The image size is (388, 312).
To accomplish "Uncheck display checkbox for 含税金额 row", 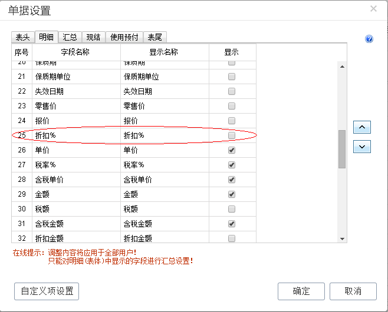I will (x=232, y=224).
